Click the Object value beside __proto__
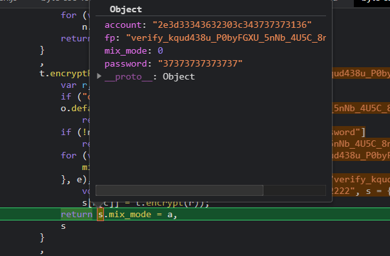This screenshot has width=390, height=256. click(x=179, y=77)
